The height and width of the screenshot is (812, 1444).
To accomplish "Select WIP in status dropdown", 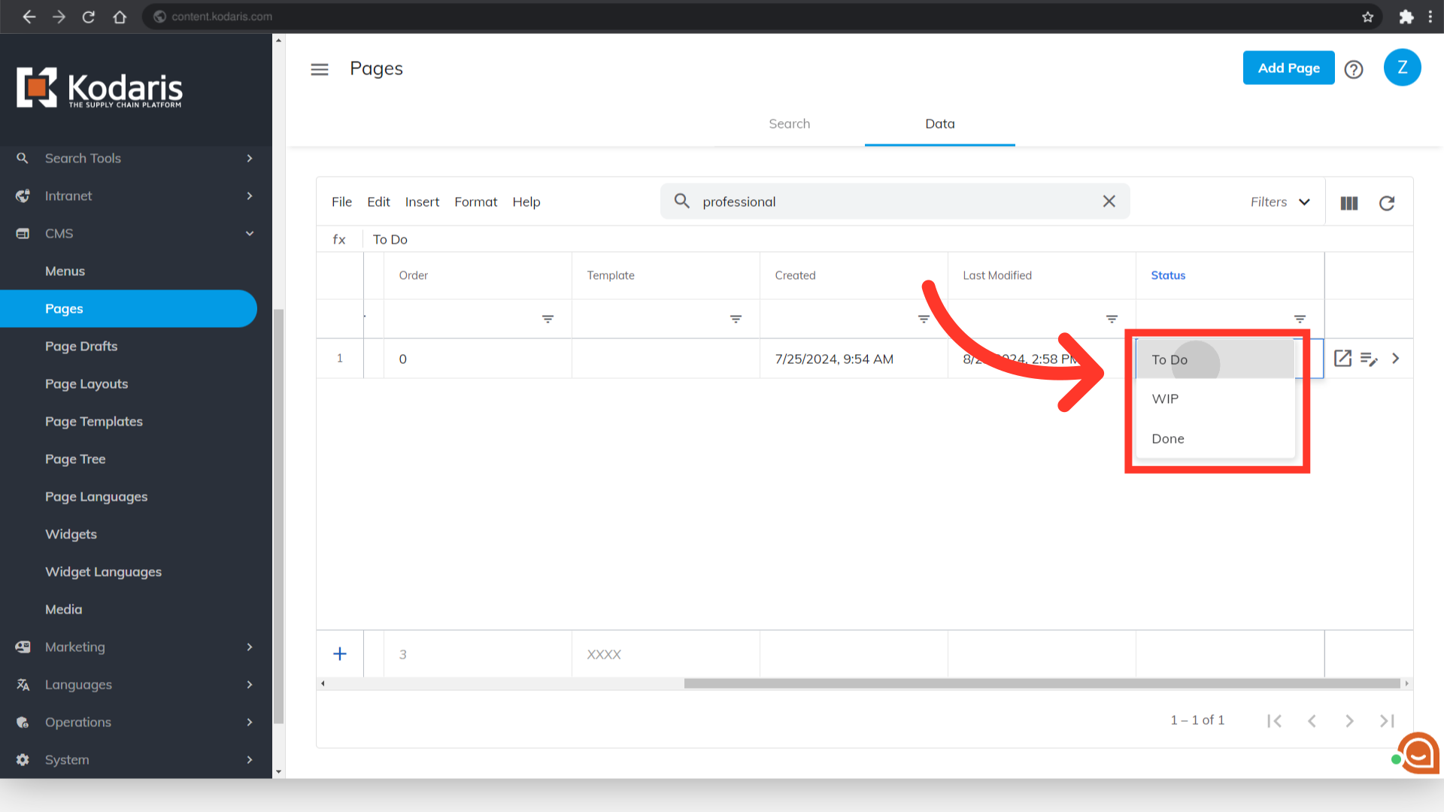I will coord(1166,398).
